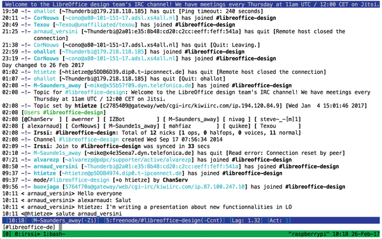382x239 pixels.
Task: Select alexarnaud in the user list
Action: point(43,126)
